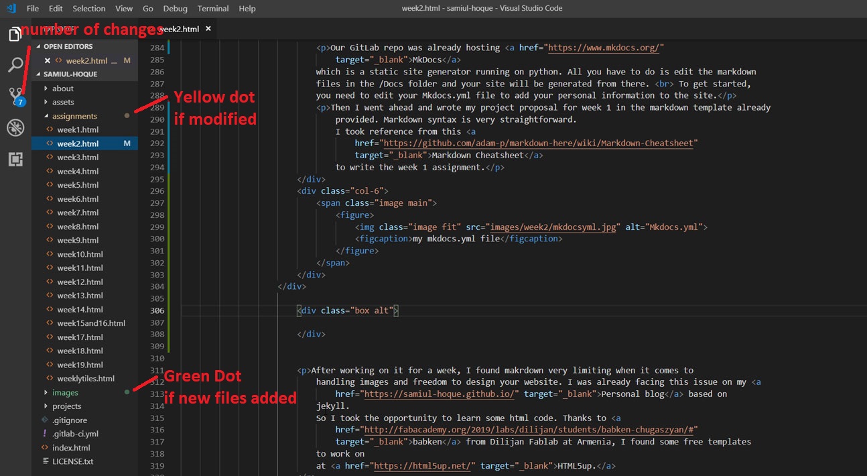Image resolution: width=867 pixels, height=476 pixels.
Task: Collapse the SAMIUL-HOQUE folder section
Action: click(x=84, y=74)
